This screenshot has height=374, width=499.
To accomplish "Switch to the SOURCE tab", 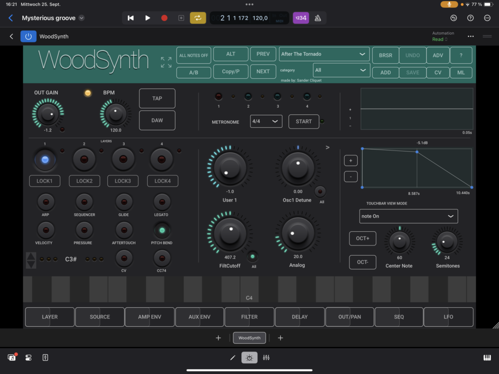I will pos(99,317).
